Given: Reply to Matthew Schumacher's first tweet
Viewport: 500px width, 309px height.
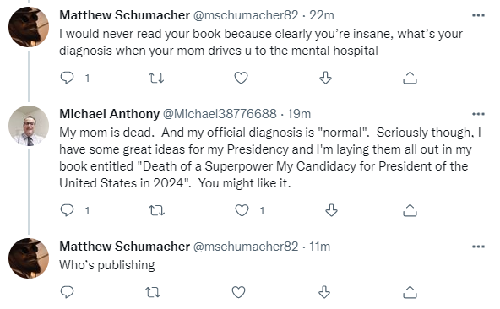Looking at the screenshot, I should click(x=67, y=78).
